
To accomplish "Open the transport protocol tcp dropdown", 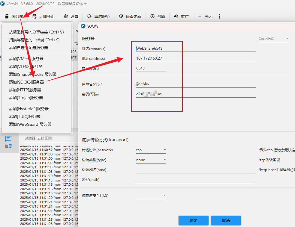I will (x=151, y=150).
